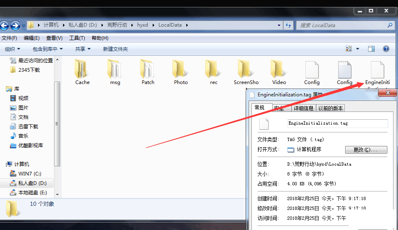Select the rec folder
Screen dimensions: 398x230
[213, 72]
